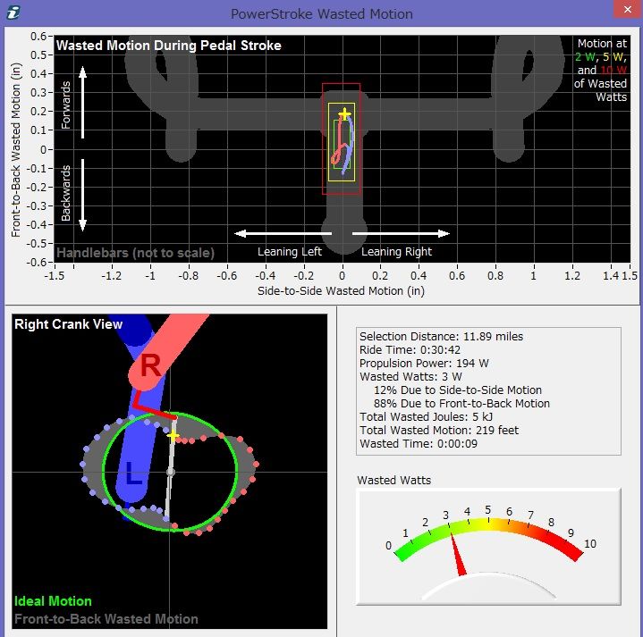Image resolution: width=643 pixels, height=637 pixels.
Task: Select 'Total Wasted Joules: 5 kJ' line
Action: (426, 416)
